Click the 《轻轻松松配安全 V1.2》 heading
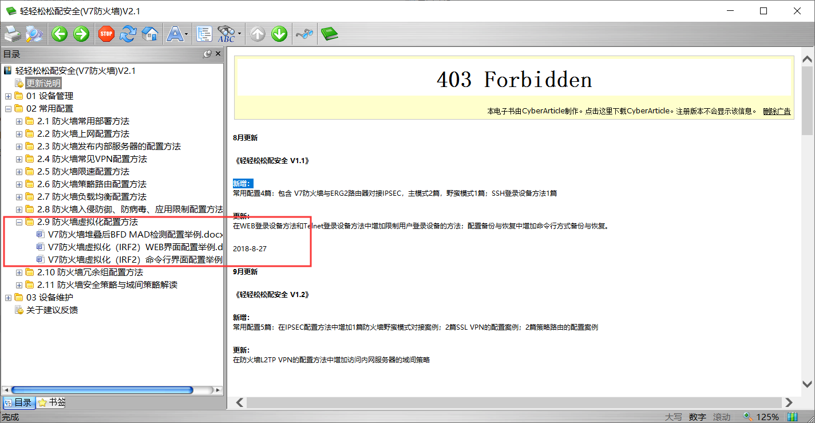Image resolution: width=815 pixels, height=423 pixels. click(272, 294)
